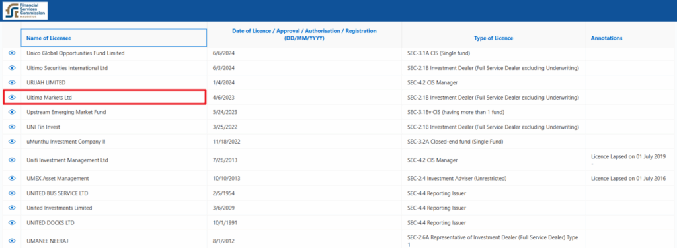Image resolution: width=677 pixels, height=248 pixels.
Task: Click date 6/6/2024
Action: pos(223,53)
